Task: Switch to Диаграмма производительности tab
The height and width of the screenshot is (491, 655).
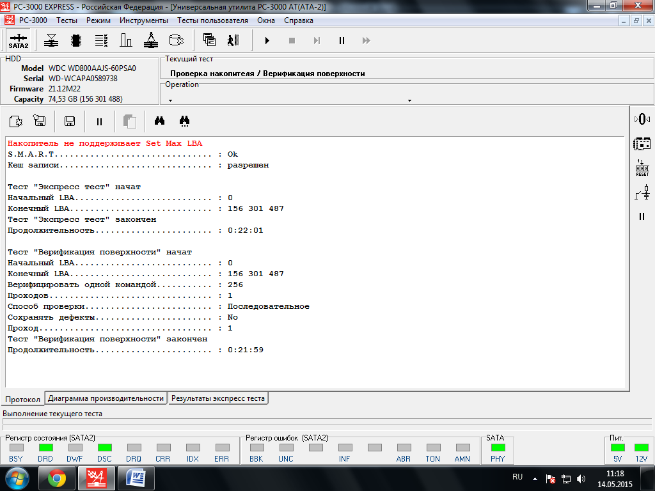Action: click(106, 398)
